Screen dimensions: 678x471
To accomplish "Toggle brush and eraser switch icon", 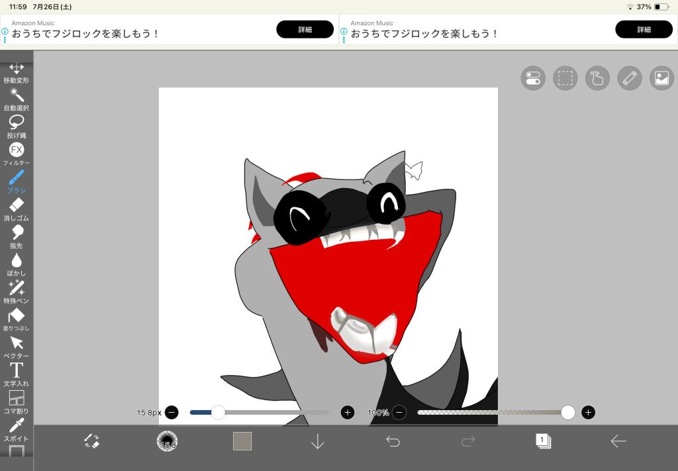I will (x=91, y=441).
